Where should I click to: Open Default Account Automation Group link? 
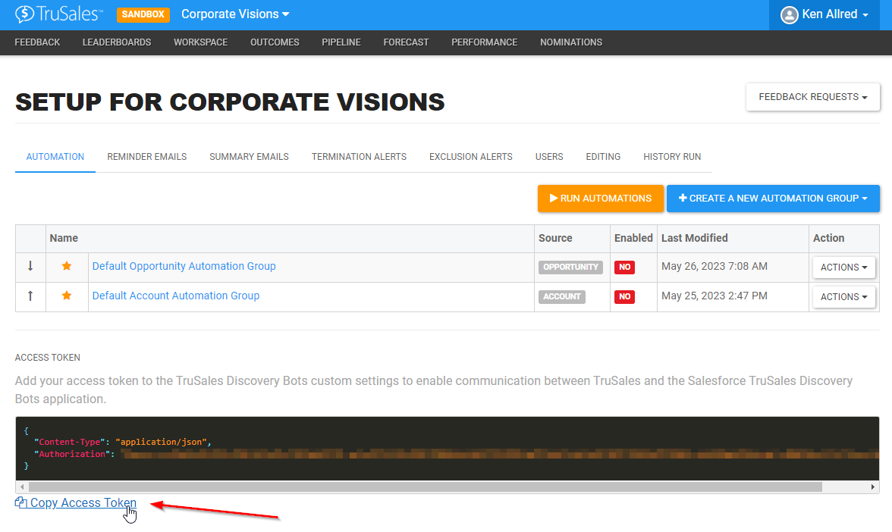(x=176, y=296)
